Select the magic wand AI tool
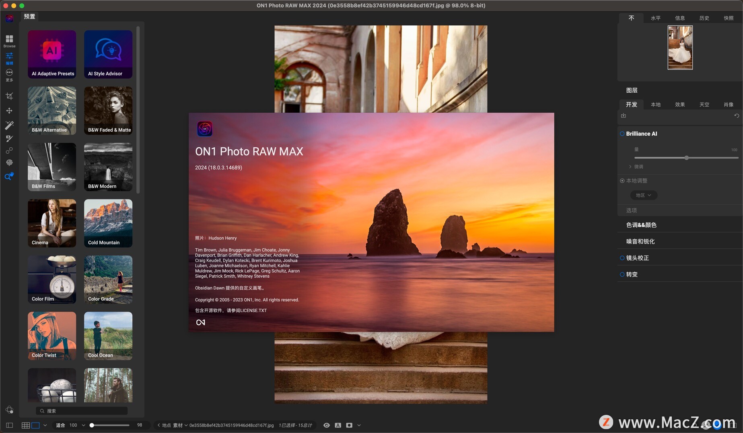The height and width of the screenshot is (433, 743). click(x=9, y=125)
